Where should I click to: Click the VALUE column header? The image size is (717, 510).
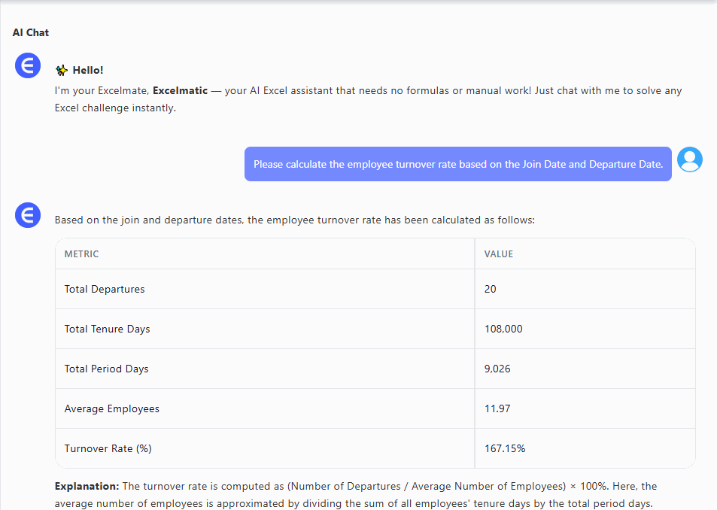click(x=499, y=254)
